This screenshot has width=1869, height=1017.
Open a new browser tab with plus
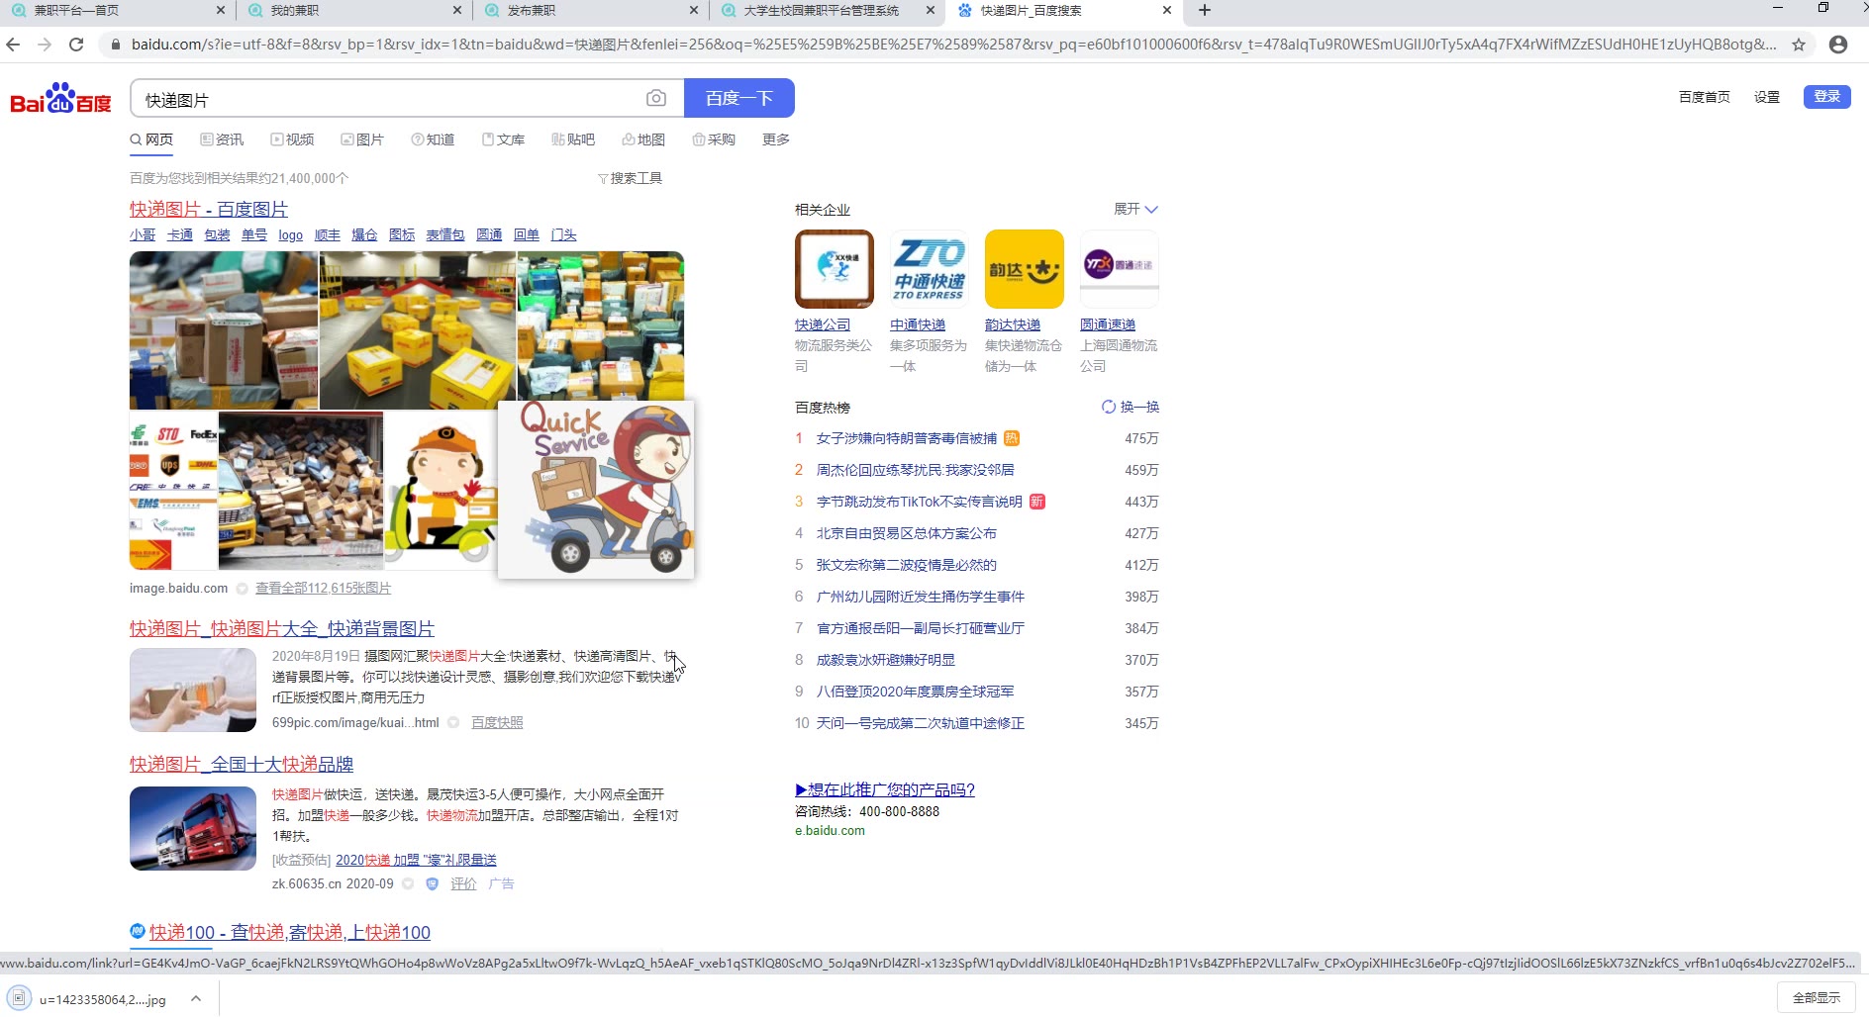(1204, 10)
